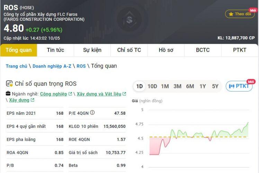Click the +0.27 (+5.96%) change text

[x=44, y=30]
